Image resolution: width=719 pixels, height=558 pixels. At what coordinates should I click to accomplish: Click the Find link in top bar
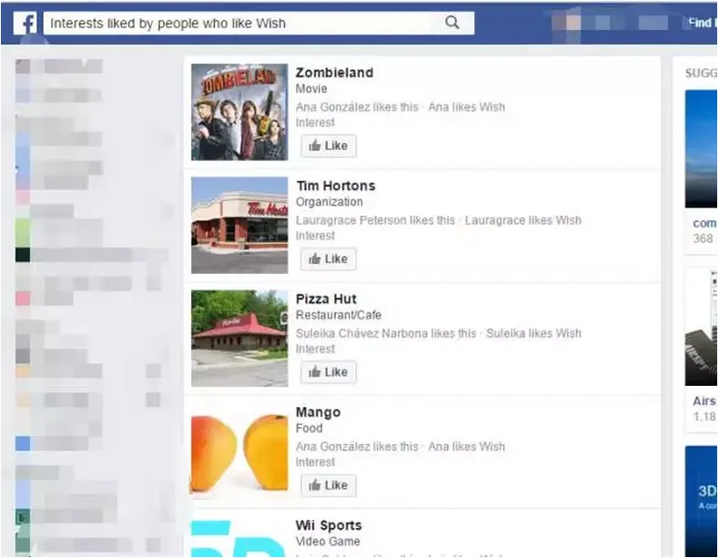tap(702, 23)
